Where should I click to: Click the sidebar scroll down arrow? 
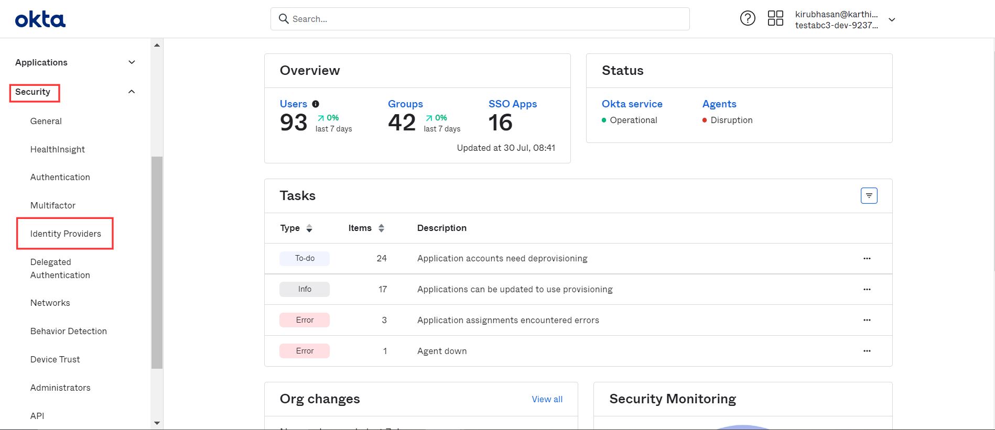[157, 423]
